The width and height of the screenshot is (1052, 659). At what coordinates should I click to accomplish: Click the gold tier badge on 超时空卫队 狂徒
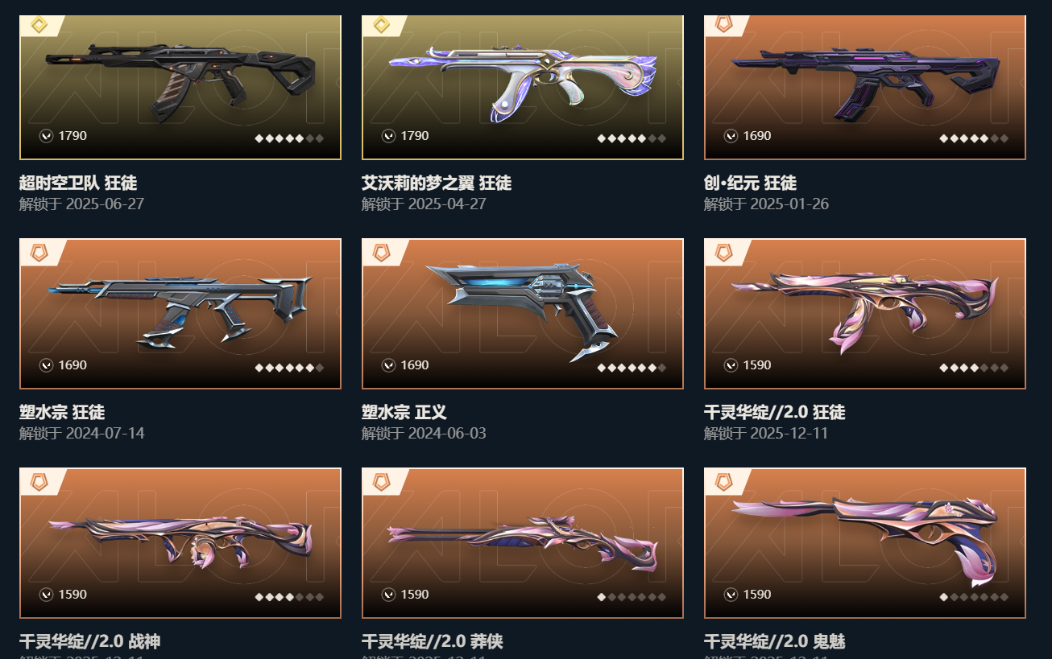[39, 25]
